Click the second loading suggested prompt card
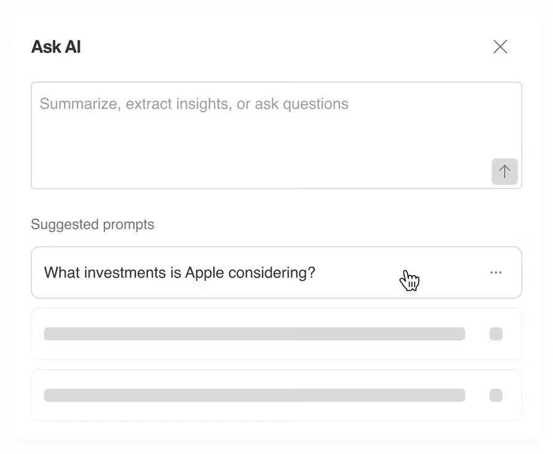 pyautogui.click(x=276, y=334)
